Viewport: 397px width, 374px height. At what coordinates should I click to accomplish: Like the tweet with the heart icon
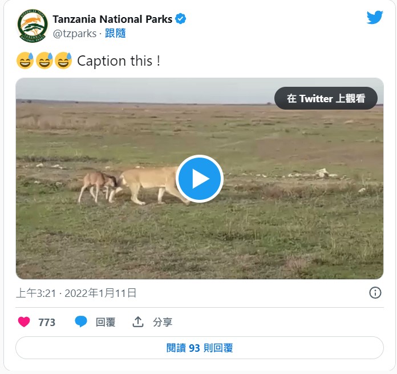[x=24, y=322]
